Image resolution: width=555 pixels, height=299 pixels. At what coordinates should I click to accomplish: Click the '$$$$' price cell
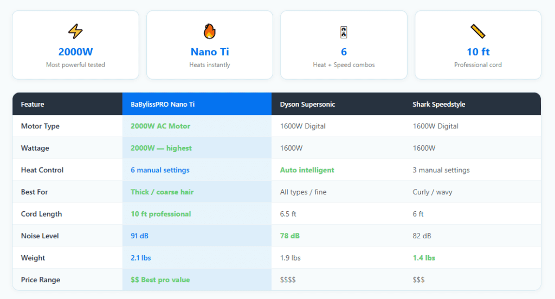[288, 279]
